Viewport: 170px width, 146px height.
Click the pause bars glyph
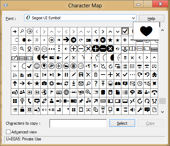point(66,75)
